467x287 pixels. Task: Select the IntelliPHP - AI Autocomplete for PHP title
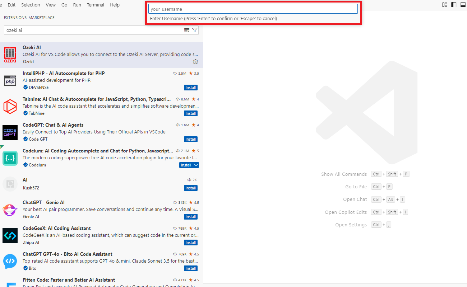(x=64, y=73)
